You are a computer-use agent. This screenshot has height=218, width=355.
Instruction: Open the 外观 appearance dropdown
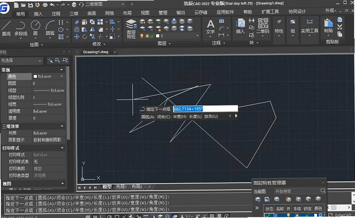click(x=331, y=11)
